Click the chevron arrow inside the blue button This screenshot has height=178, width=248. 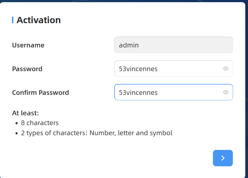click(x=223, y=158)
